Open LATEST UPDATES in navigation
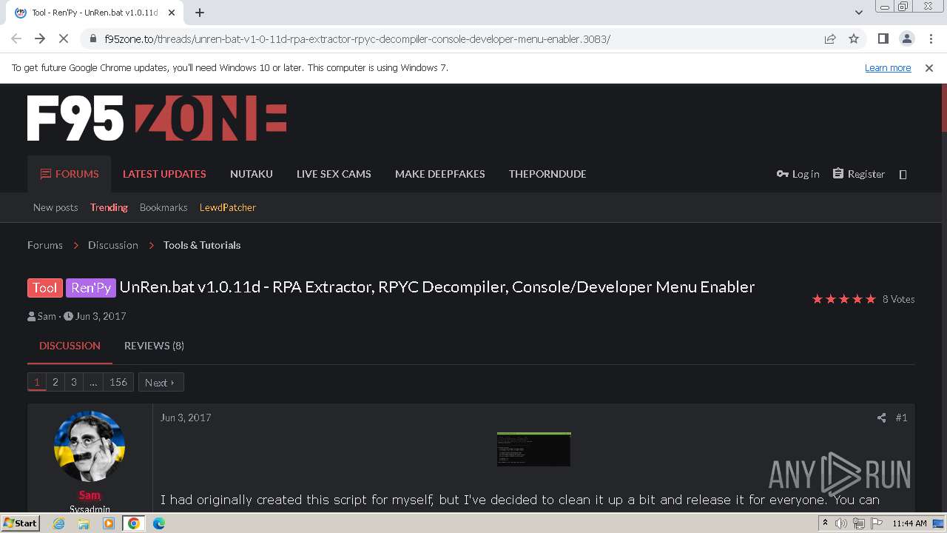 [x=164, y=174]
